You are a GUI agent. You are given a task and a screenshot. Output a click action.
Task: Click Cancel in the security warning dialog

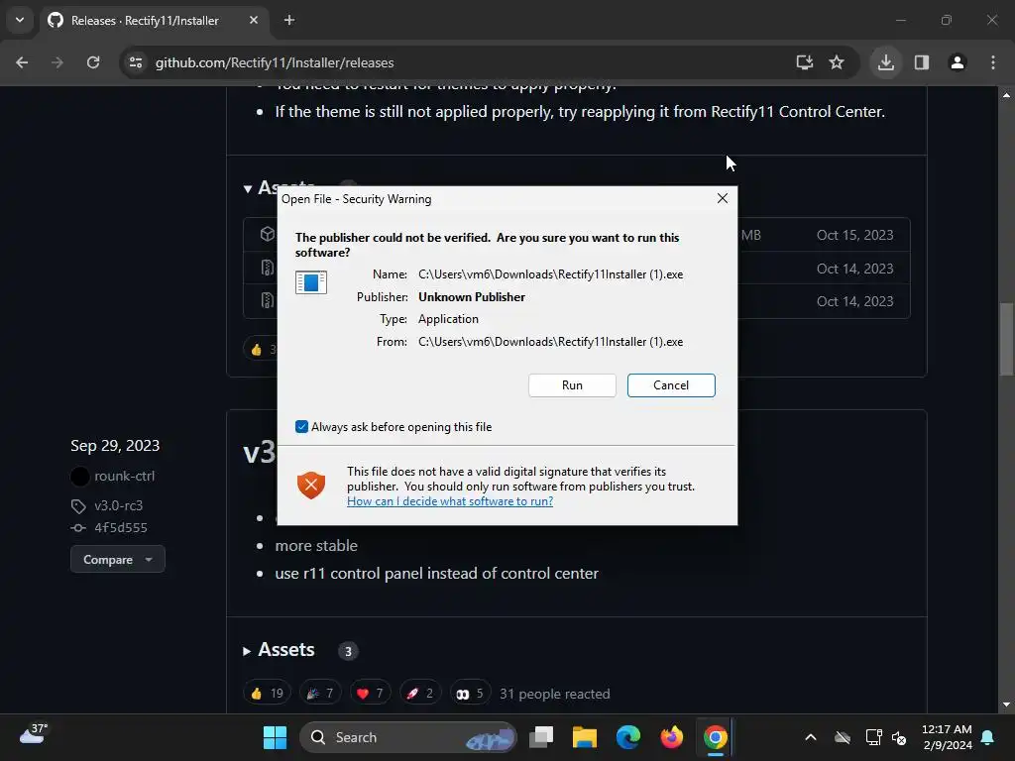point(671,385)
